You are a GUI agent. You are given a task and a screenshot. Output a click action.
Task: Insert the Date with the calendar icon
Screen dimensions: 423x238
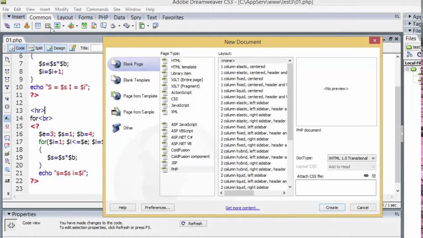click(84, 26)
